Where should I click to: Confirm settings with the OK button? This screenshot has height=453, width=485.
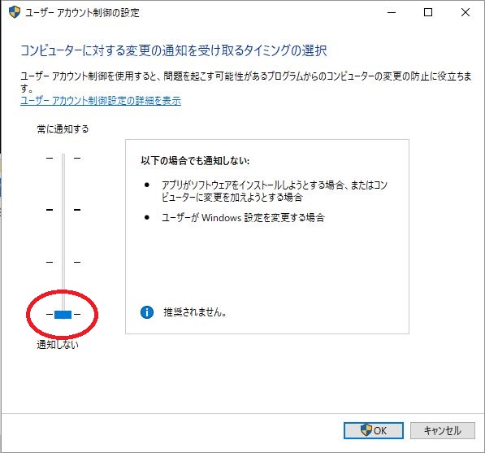pyautogui.click(x=374, y=430)
